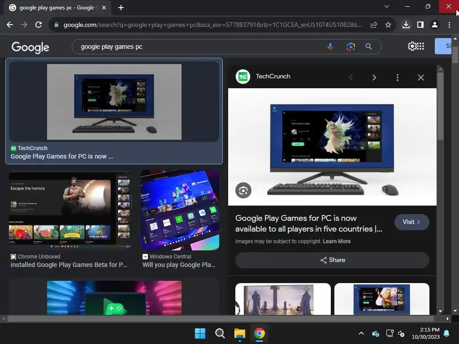Open Learn More copyright link
459x344 pixels.
(x=337, y=241)
